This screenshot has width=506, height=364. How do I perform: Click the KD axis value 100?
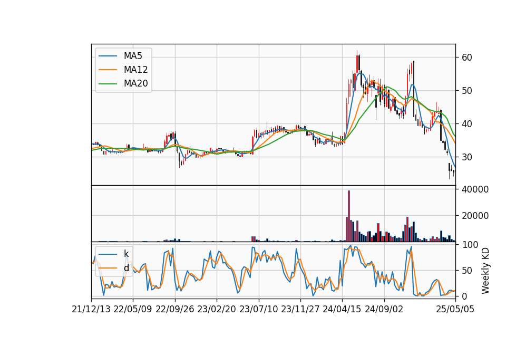point(470,245)
